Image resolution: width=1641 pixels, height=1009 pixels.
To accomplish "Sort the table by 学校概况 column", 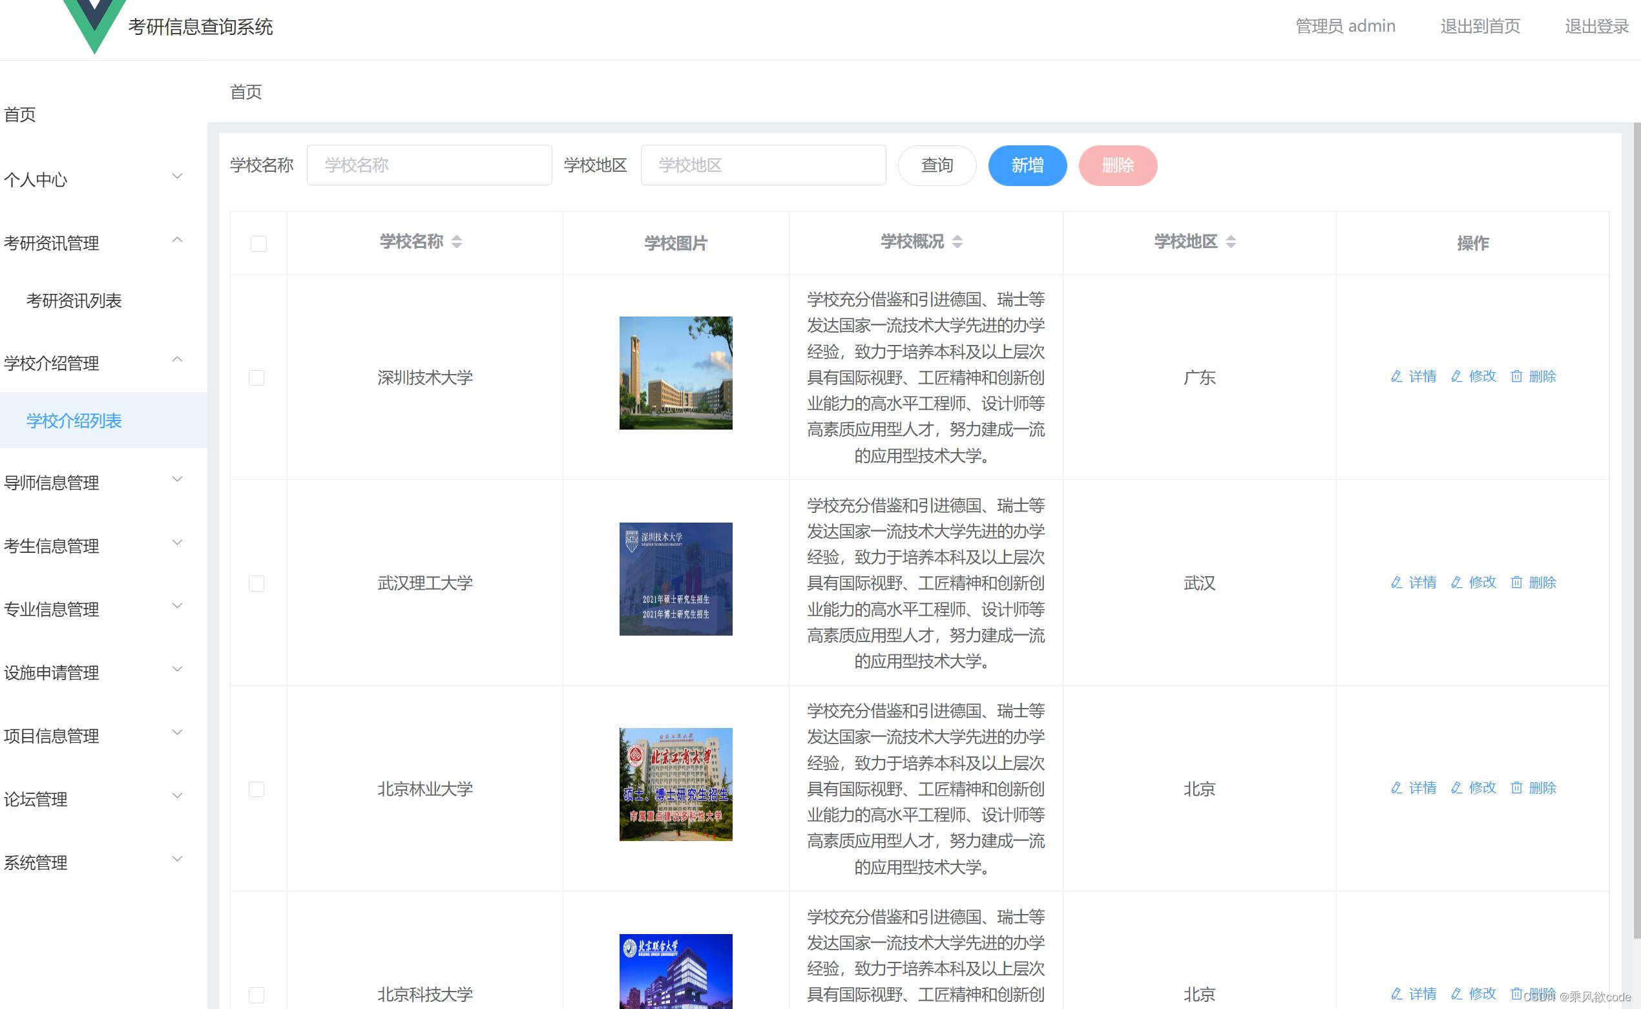I will pos(959,242).
